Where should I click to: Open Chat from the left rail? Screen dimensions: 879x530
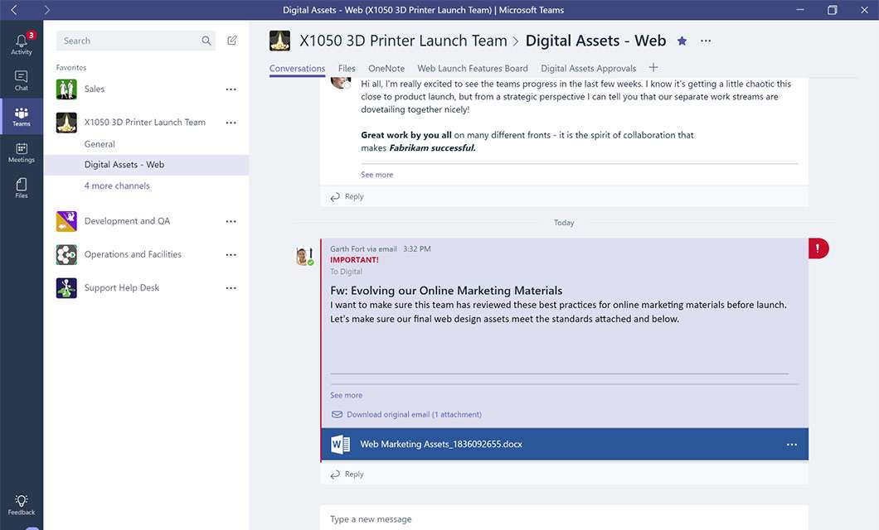pyautogui.click(x=22, y=80)
